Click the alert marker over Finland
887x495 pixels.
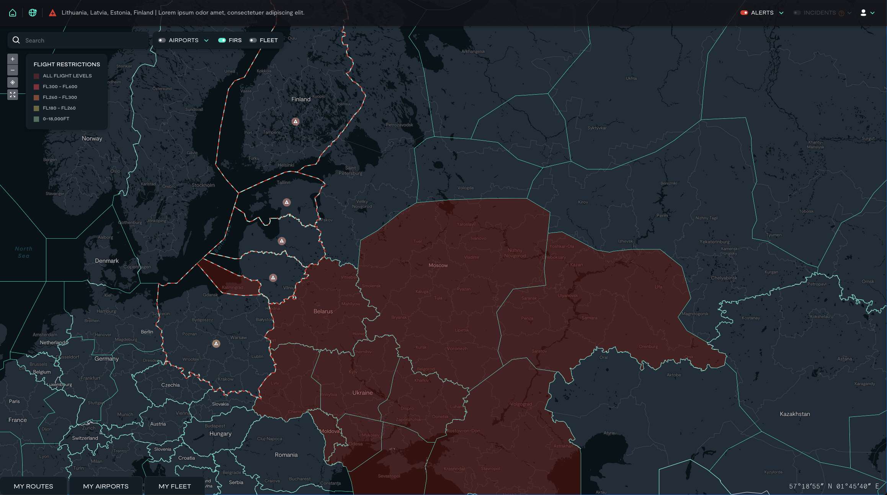[x=296, y=122]
